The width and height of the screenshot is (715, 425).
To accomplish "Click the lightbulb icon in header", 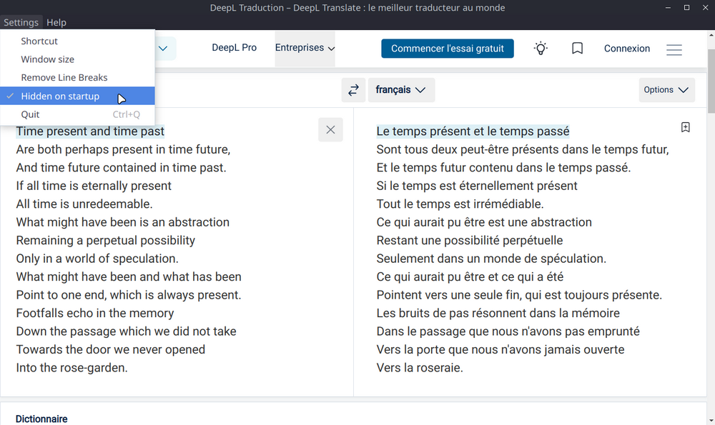I will (x=541, y=49).
